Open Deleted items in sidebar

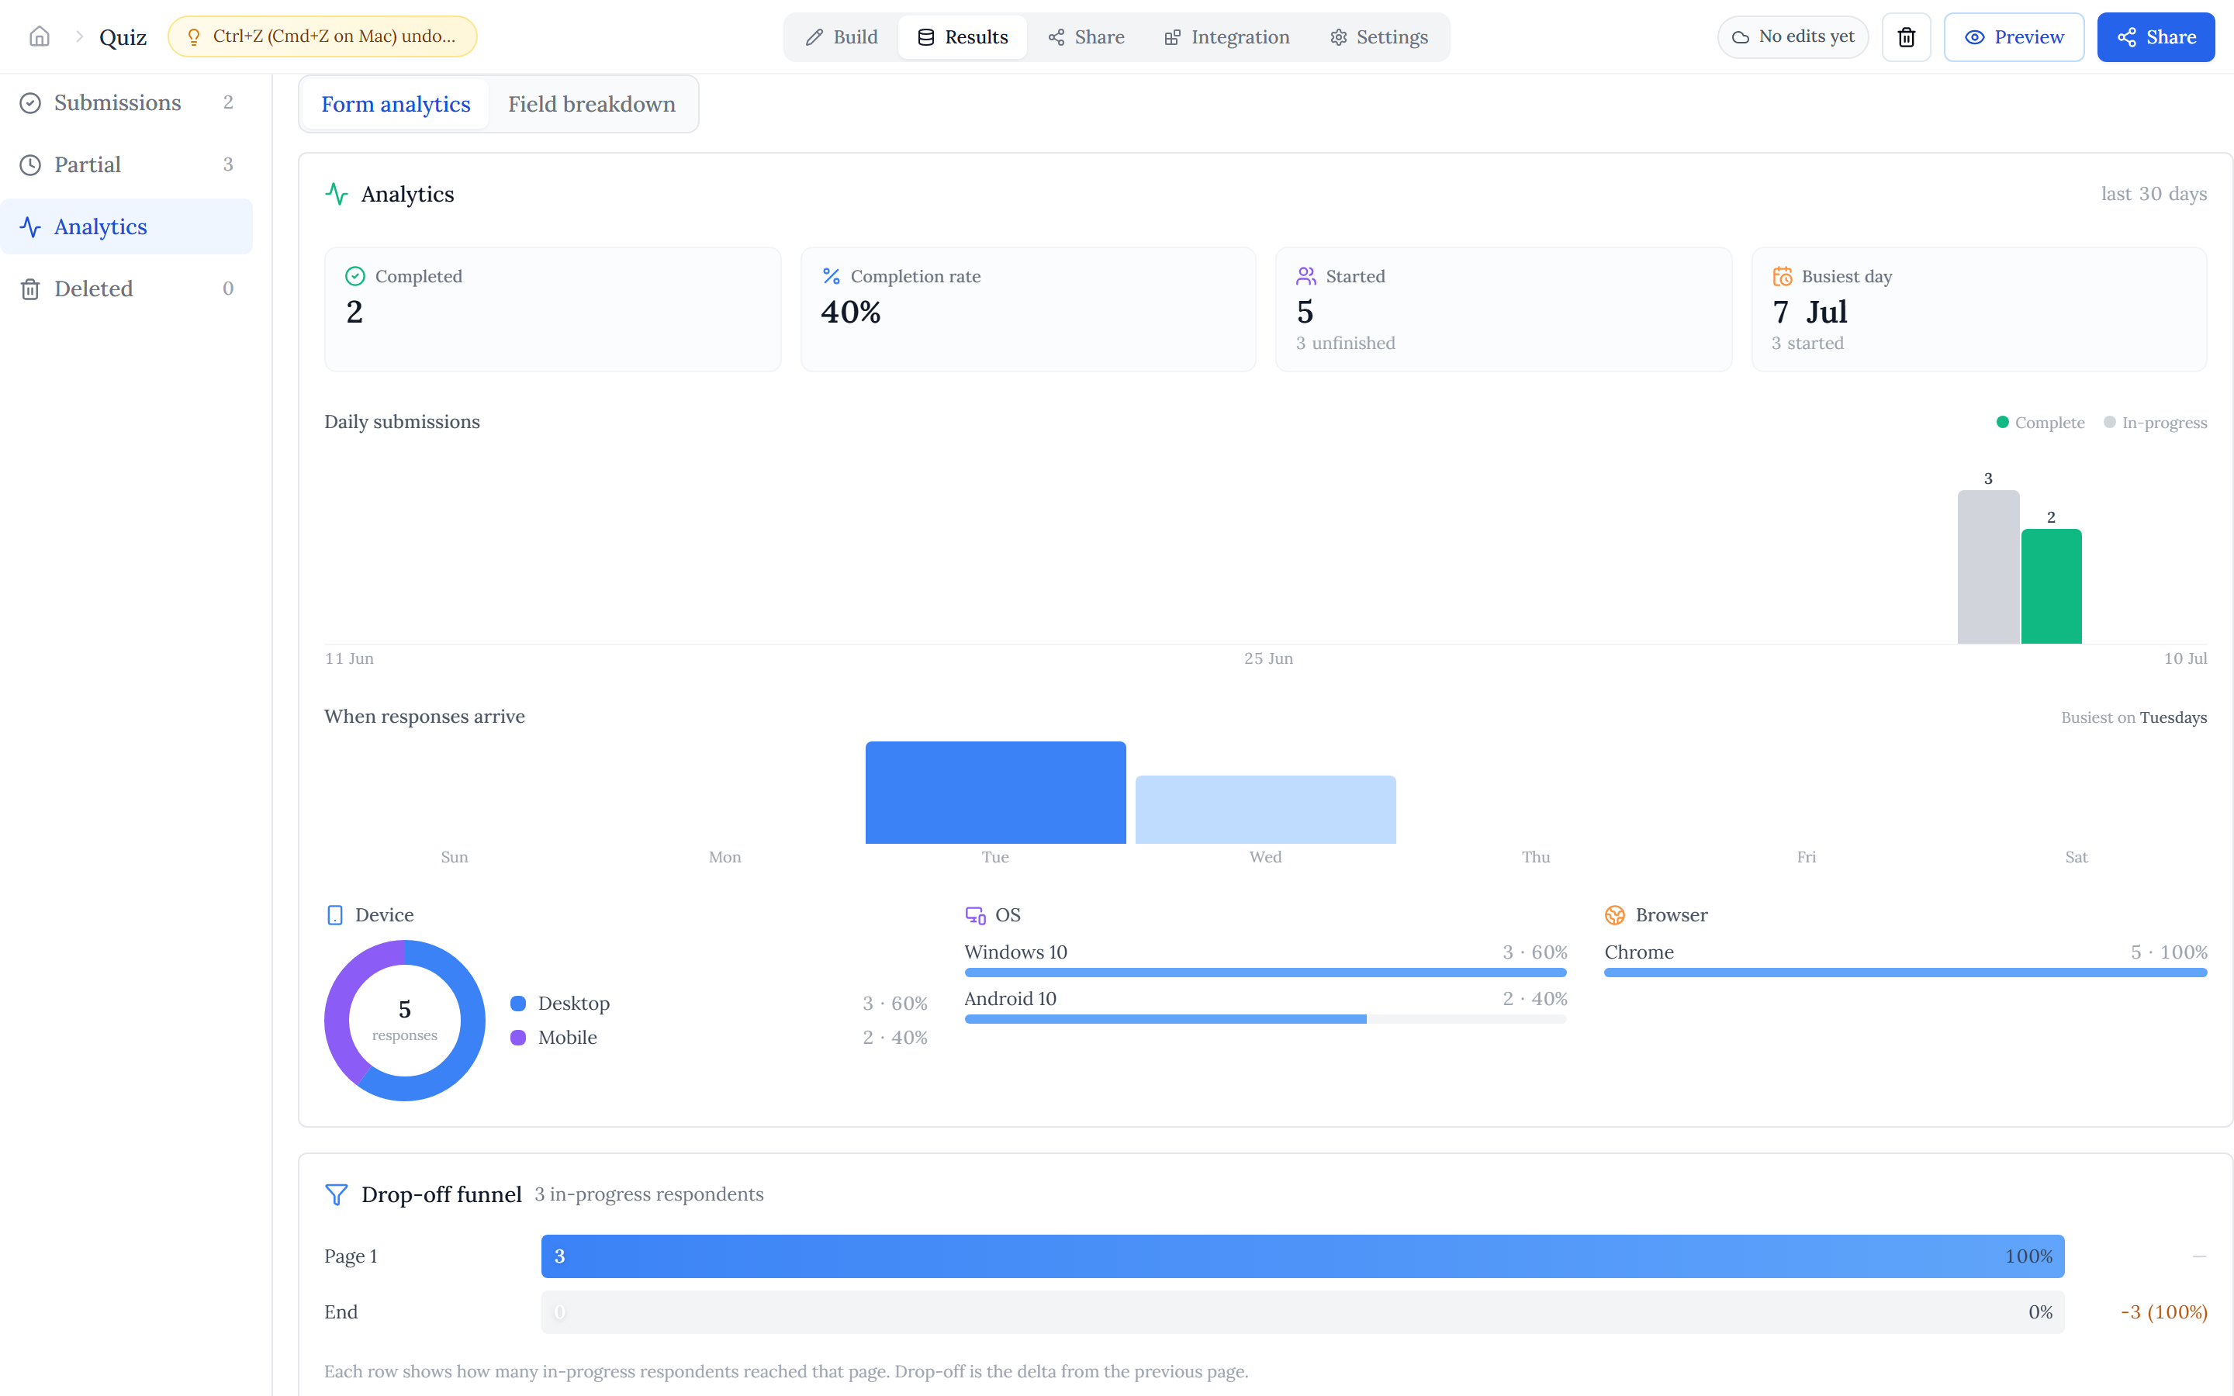coord(126,289)
